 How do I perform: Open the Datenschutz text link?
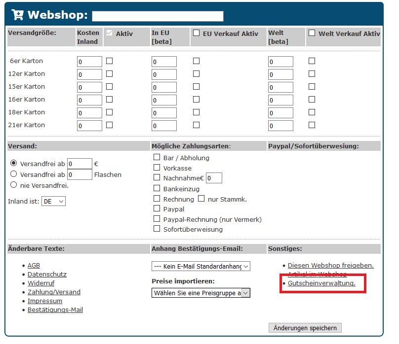47,274
